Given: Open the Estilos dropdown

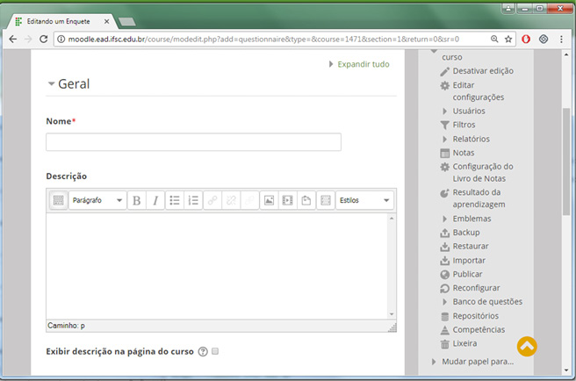Looking at the screenshot, I should click(364, 200).
